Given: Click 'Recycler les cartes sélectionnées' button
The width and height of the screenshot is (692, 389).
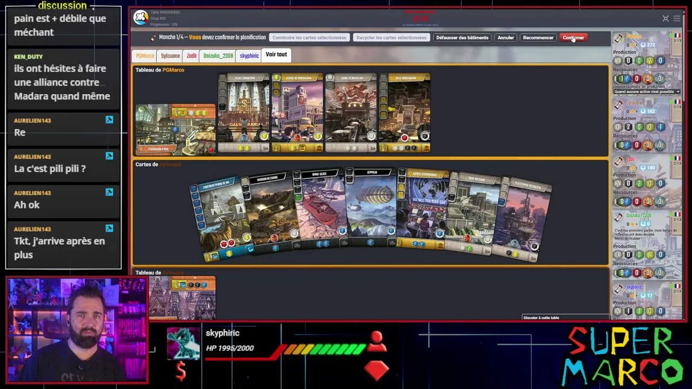Looking at the screenshot, I should click(391, 38).
